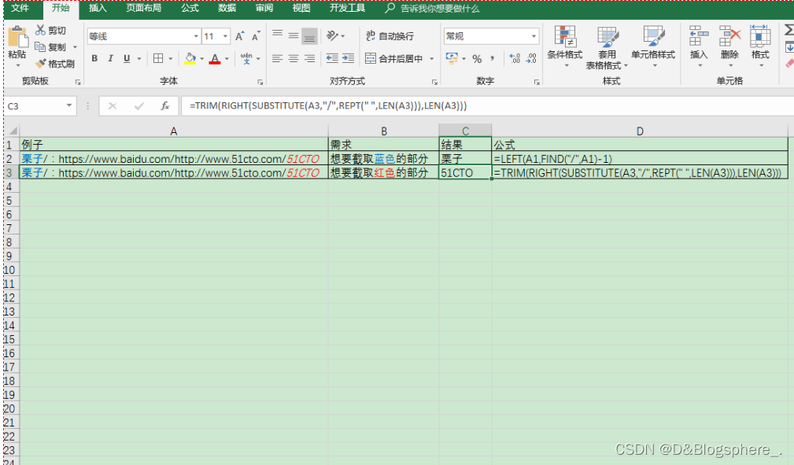794x465 pixels.
Task: Click the Cut (剪切) scissors icon
Action: click(40, 30)
